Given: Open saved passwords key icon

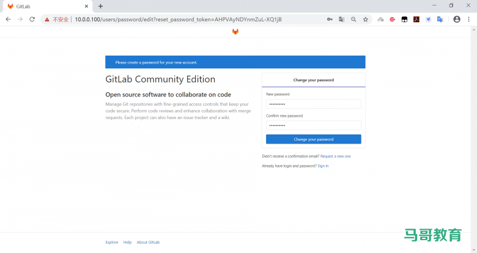Looking at the screenshot, I should [x=330, y=19].
